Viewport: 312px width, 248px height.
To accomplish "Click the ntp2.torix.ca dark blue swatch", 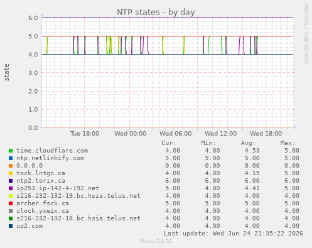I will pyautogui.click(x=11, y=181).
